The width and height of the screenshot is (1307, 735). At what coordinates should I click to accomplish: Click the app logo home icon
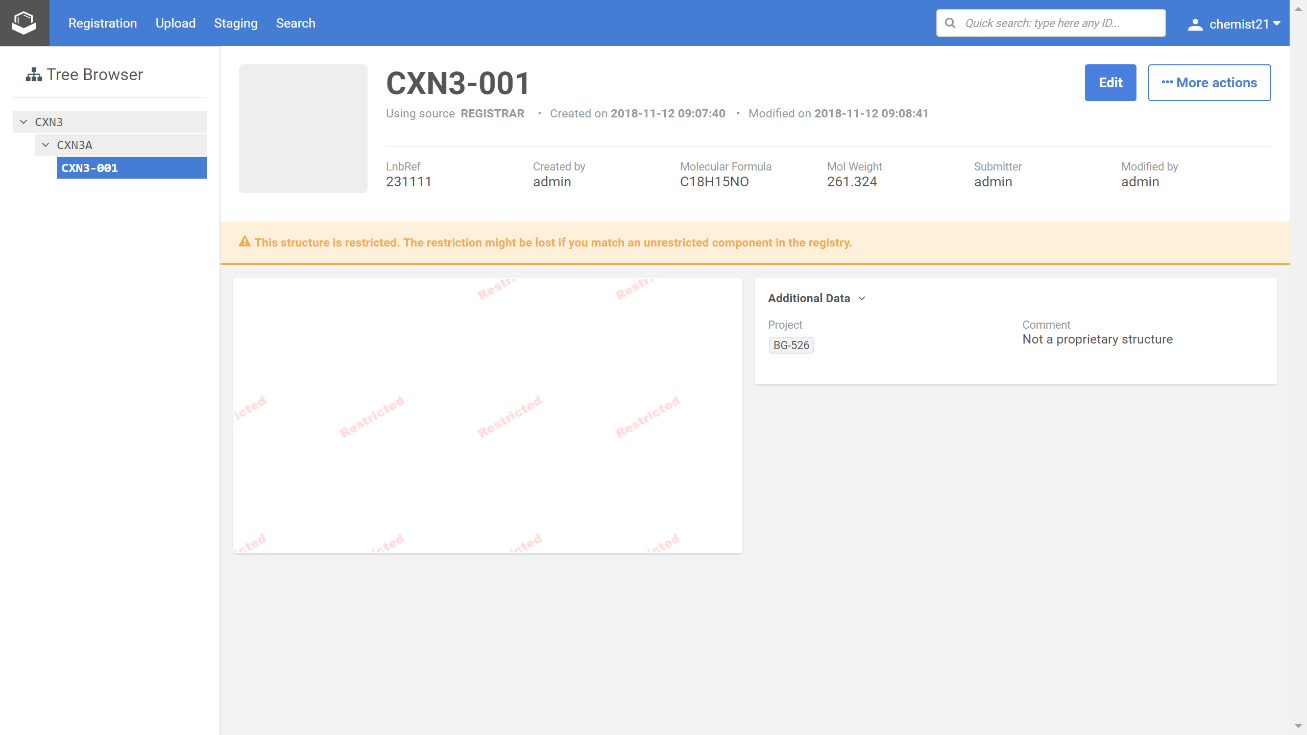[x=24, y=23]
